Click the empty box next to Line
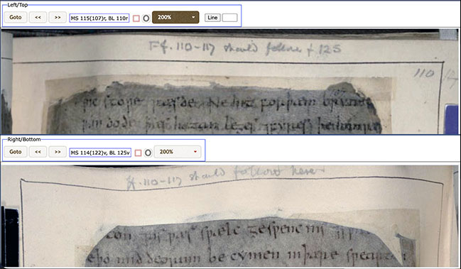Viewport: 461px width, 269px height. [x=229, y=18]
